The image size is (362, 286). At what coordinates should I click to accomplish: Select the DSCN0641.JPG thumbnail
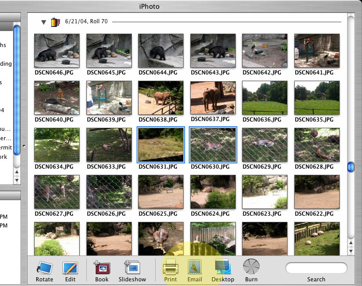[x=316, y=50]
